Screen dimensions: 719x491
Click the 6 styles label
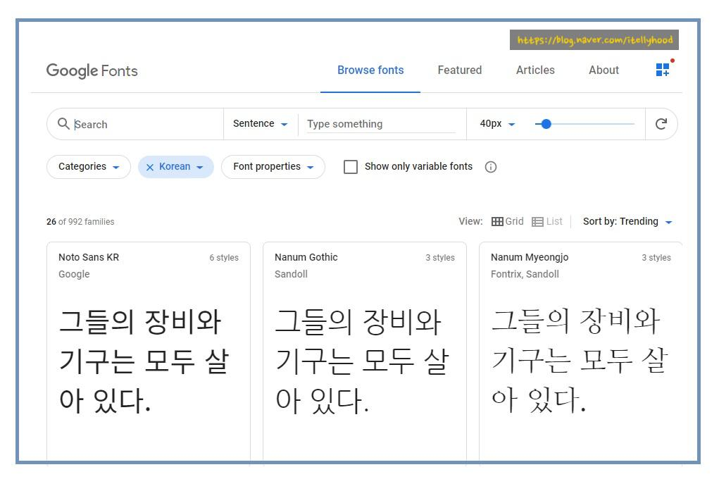(x=224, y=258)
